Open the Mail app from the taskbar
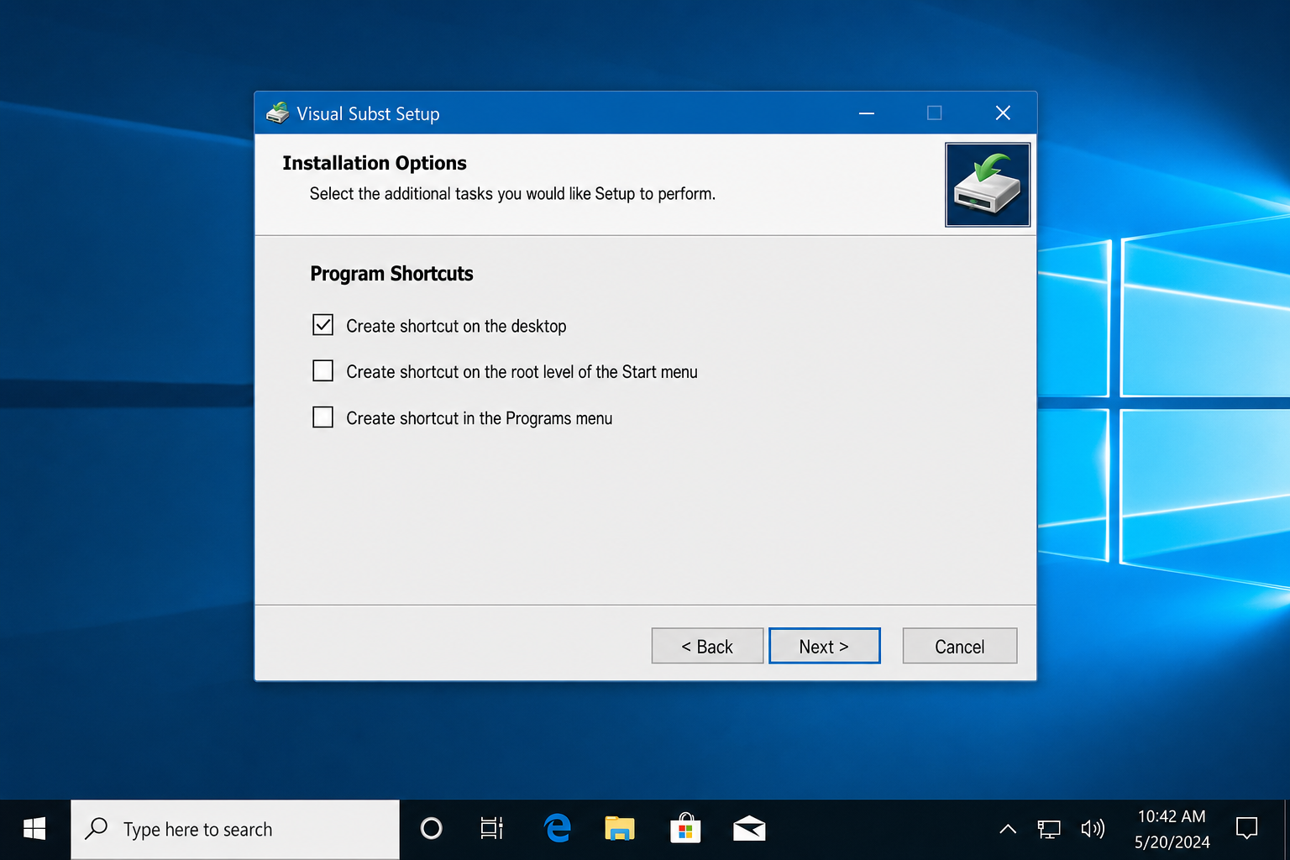The image size is (1290, 860). click(749, 829)
